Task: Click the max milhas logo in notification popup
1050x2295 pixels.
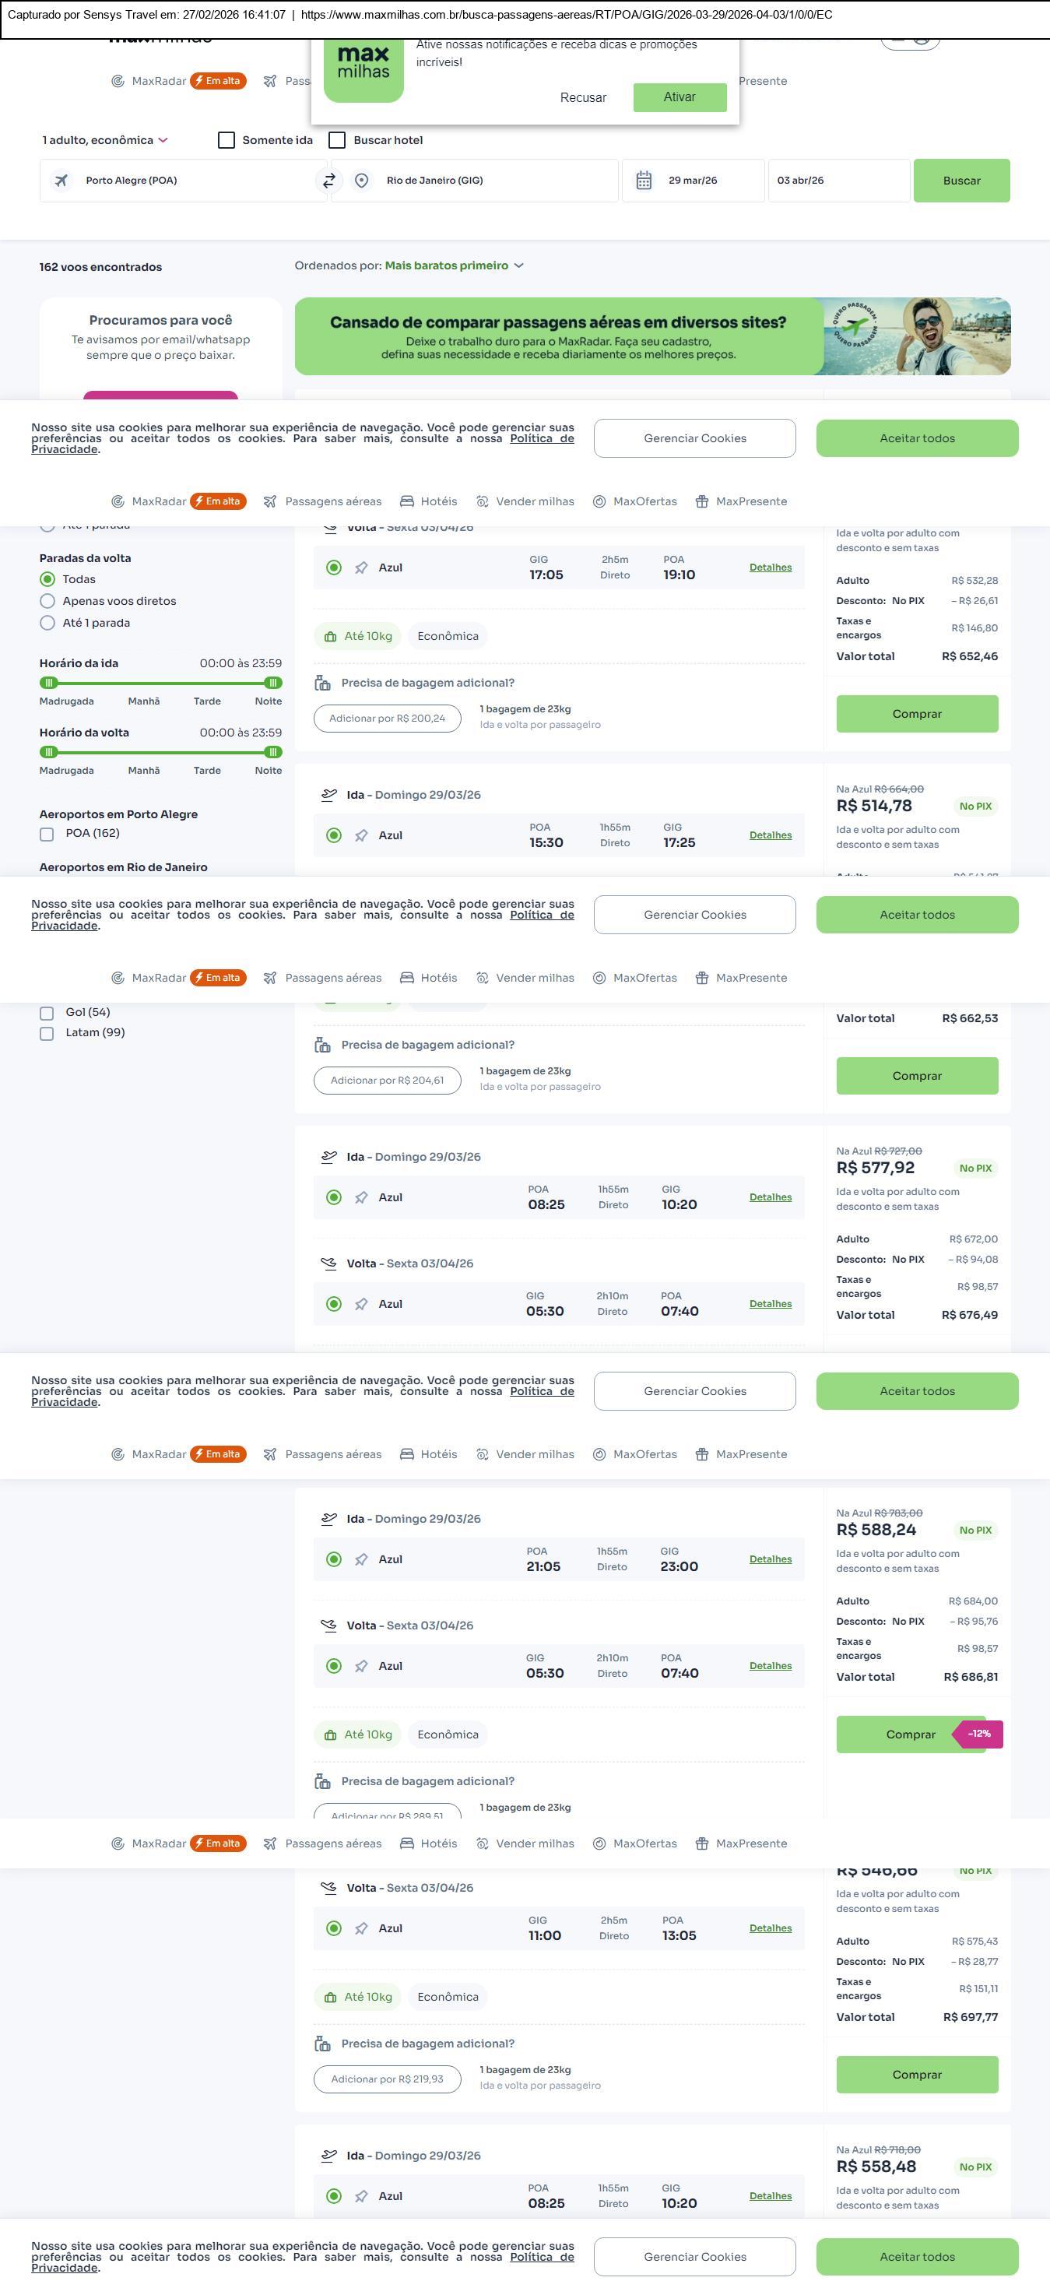Action: click(x=363, y=69)
